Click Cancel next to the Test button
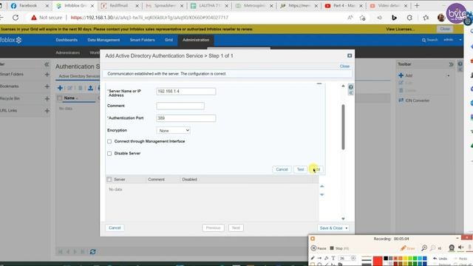473x266 pixels. coord(282,169)
